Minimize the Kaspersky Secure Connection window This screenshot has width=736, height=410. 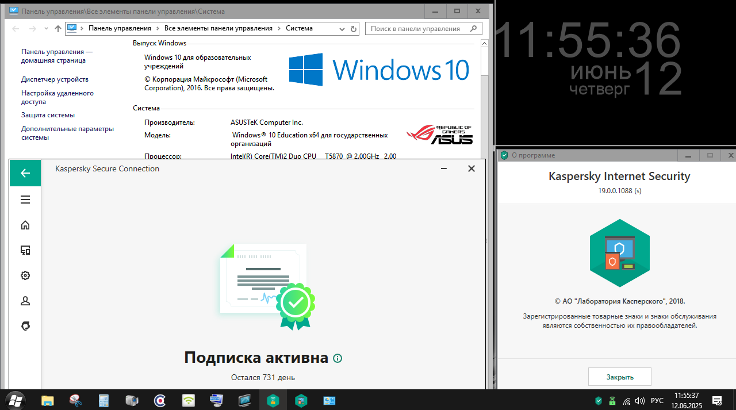point(444,168)
